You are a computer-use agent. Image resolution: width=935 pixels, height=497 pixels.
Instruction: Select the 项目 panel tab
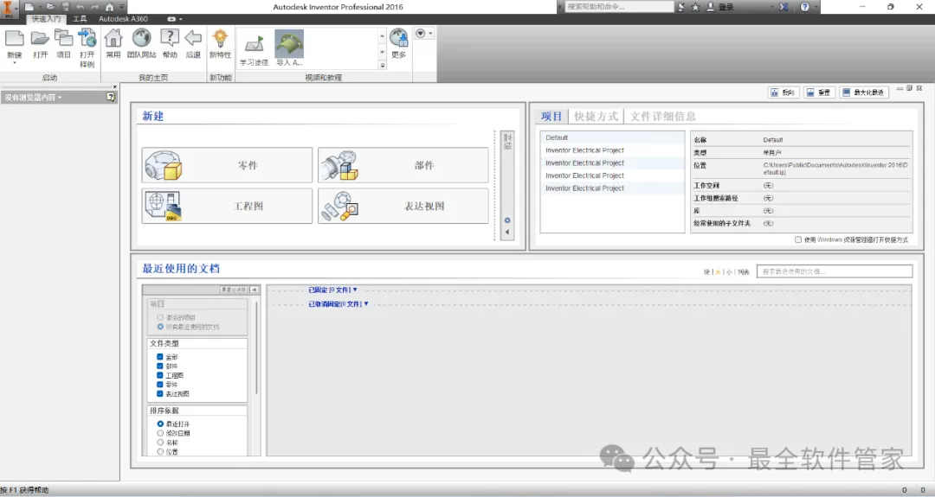pyautogui.click(x=551, y=116)
